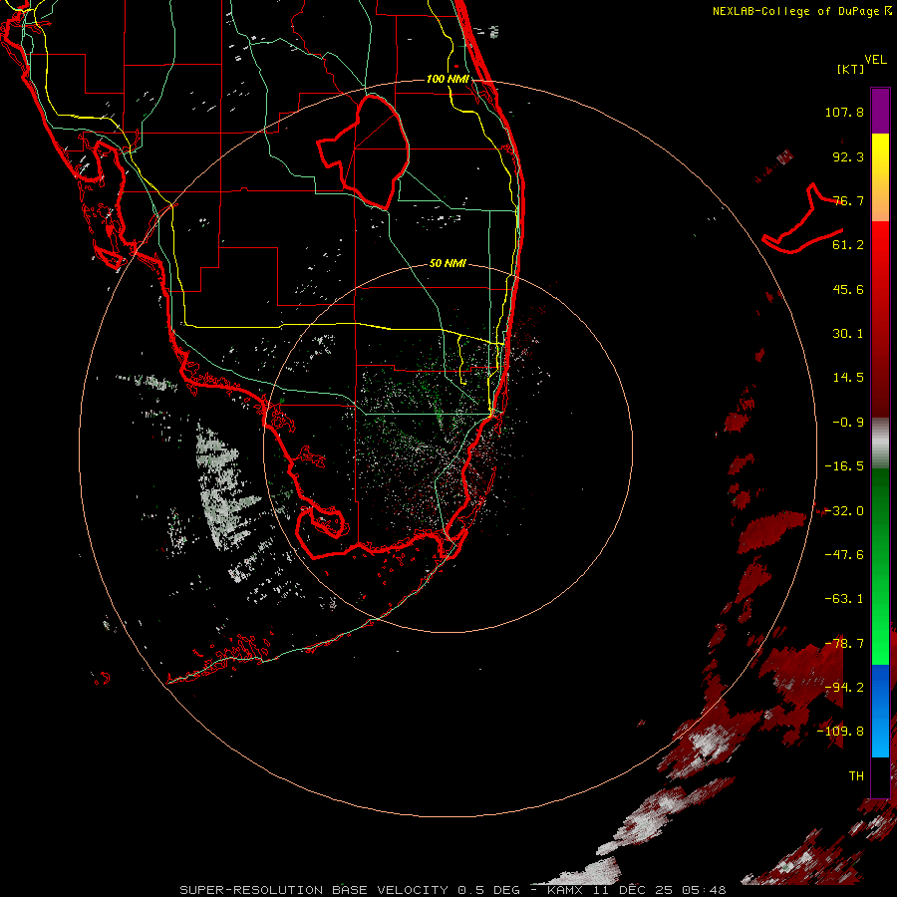Click the SUPER-RESOLUTION BASE VELOCITY caption text

pos(316,890)
